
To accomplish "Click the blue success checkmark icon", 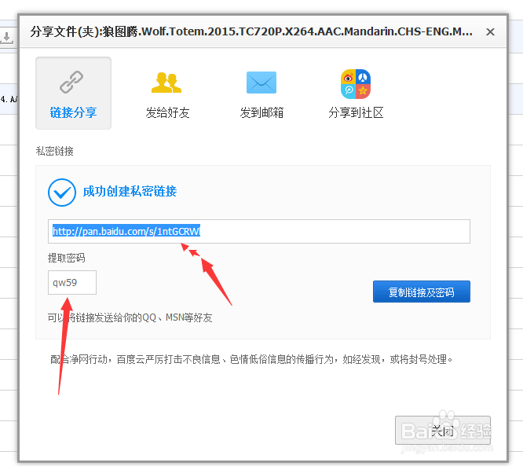I will (x=62, y=193).
